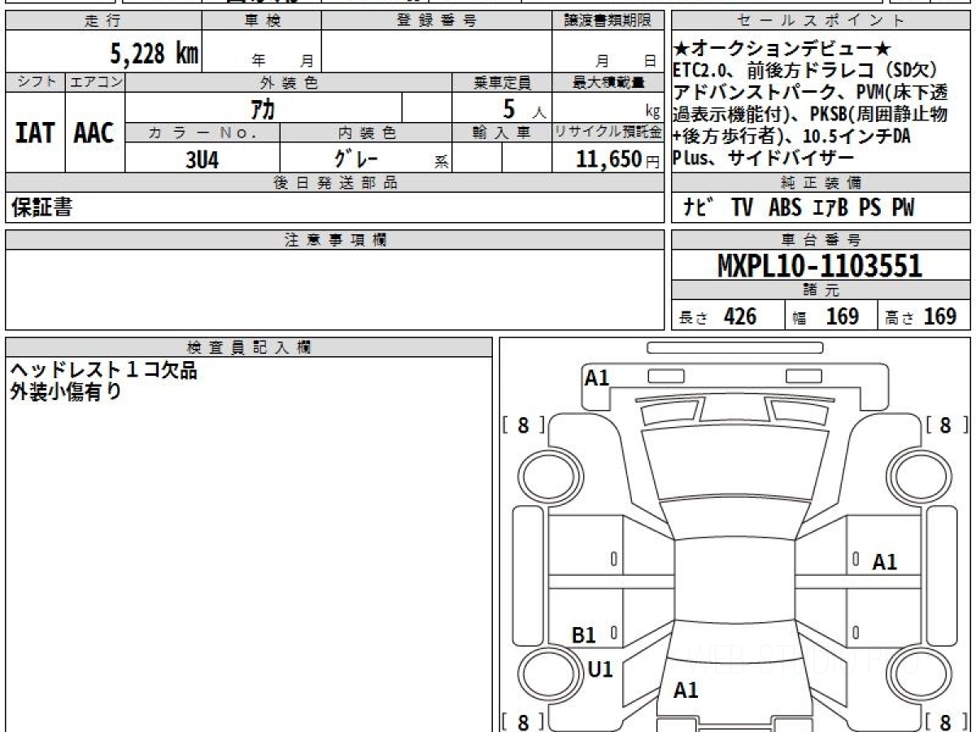Click the 保証書 entry under later-shipped parts
The height and width of the screenshot is (732, 976).
coord(41,208)
